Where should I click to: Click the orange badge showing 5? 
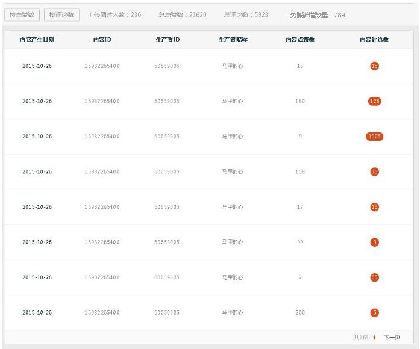point(374,312)
